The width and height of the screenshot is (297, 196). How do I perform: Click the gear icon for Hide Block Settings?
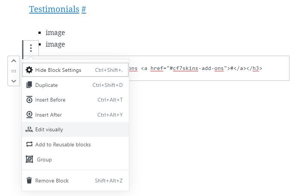(x=29, y=70)
